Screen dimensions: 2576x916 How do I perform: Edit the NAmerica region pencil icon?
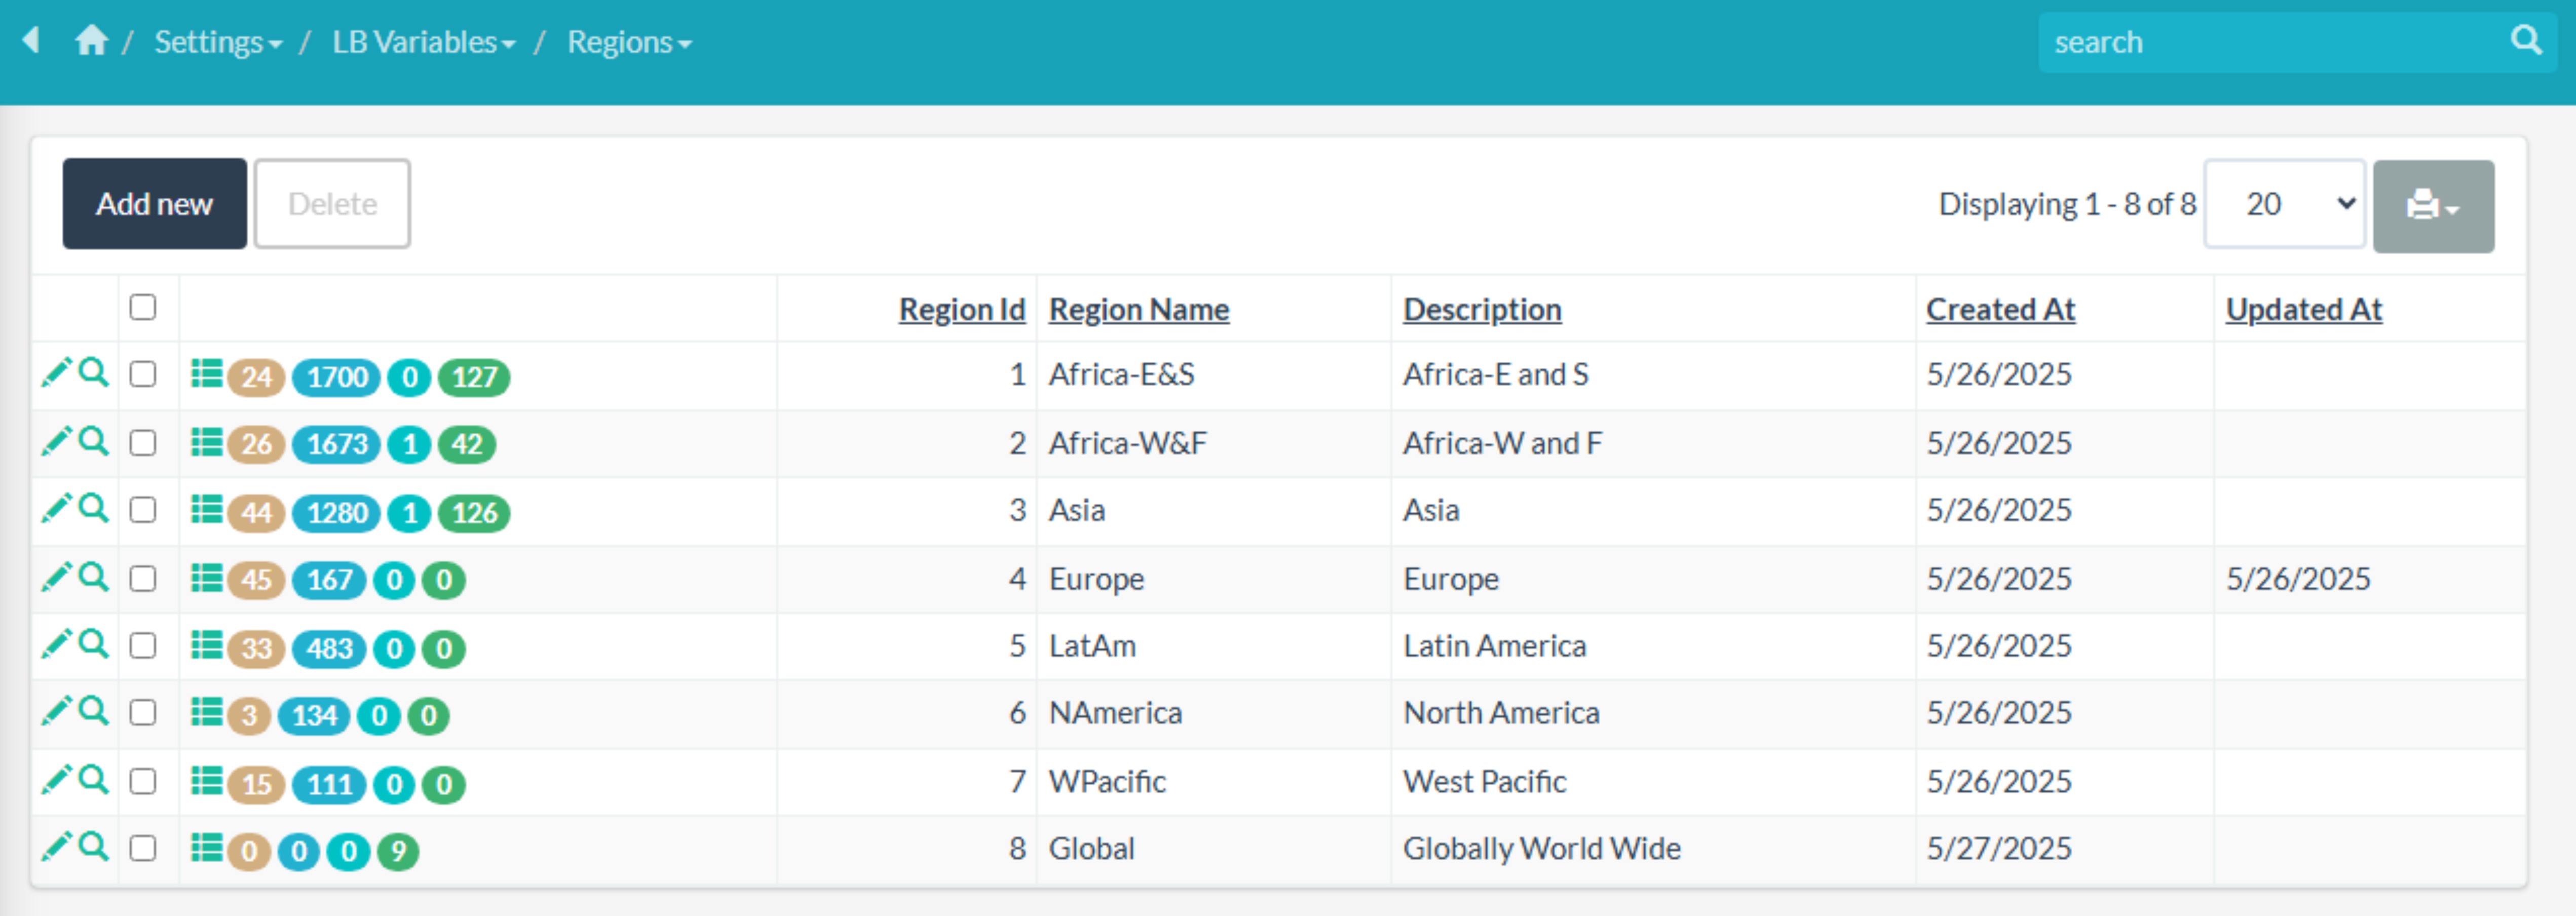56,711
